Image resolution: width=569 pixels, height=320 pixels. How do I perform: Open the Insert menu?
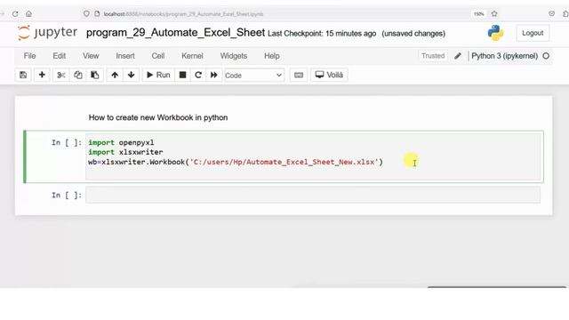[125, 56]
